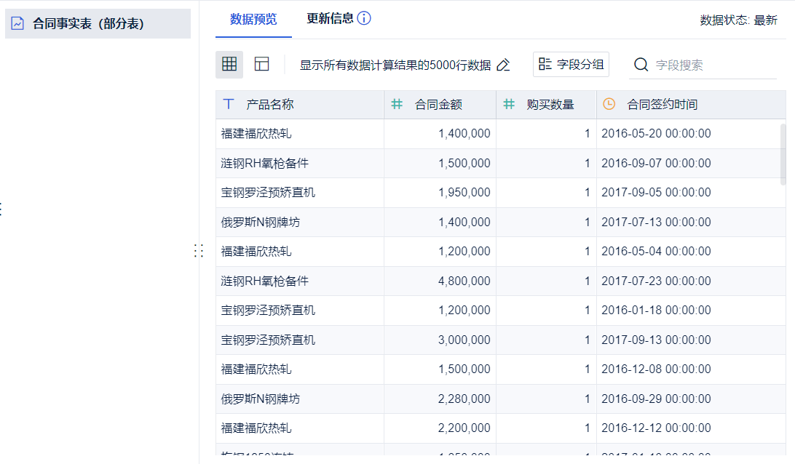Click the 数据状态: 最新 status text
Image resolution: width=795 pixels, height=464 pixels.
738,20
